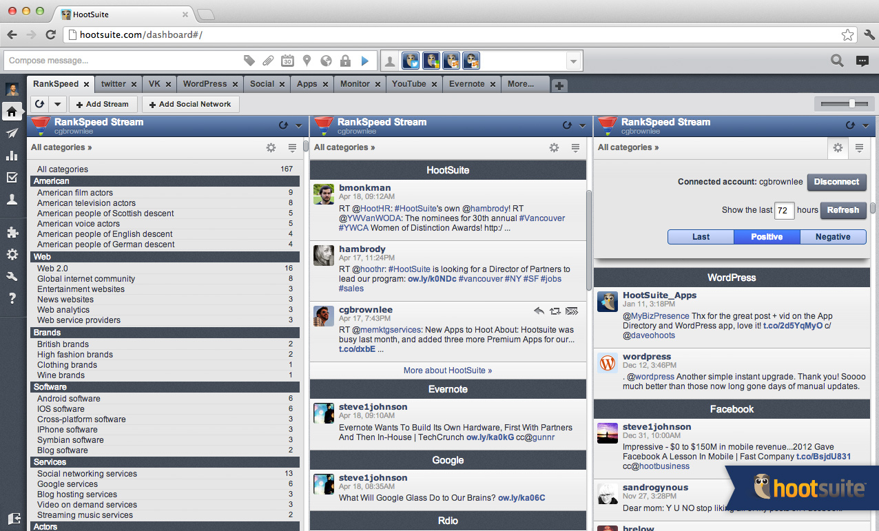Retweet the cgbrownlee tweet
The height and width of the screenshot is (531, 879).
coord(555,311)
